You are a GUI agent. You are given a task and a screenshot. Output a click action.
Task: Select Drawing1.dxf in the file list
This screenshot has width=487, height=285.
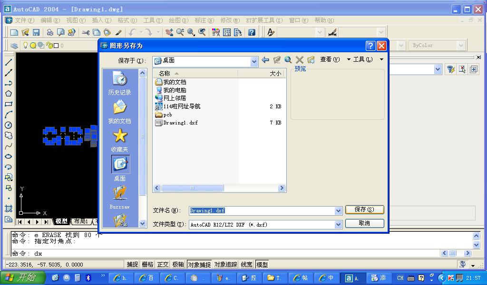pos(180,123)
